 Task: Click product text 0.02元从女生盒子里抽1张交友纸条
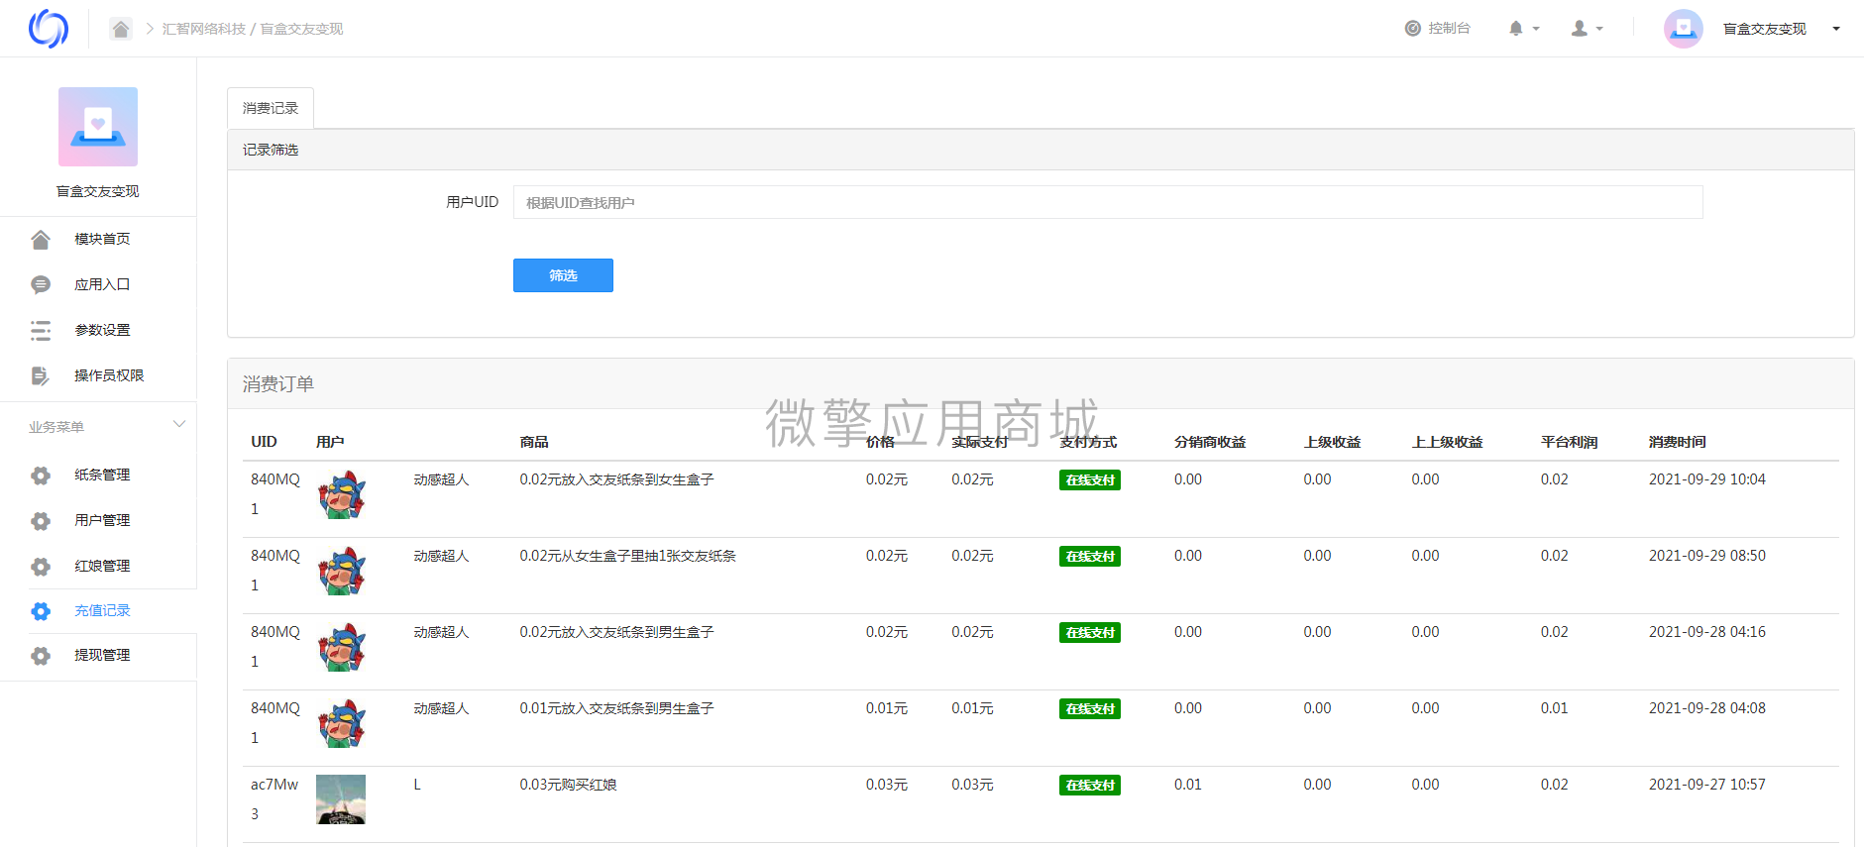click(x=627, y=556)
